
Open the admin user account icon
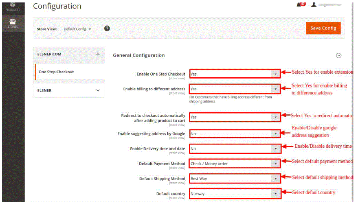point(314,4)
